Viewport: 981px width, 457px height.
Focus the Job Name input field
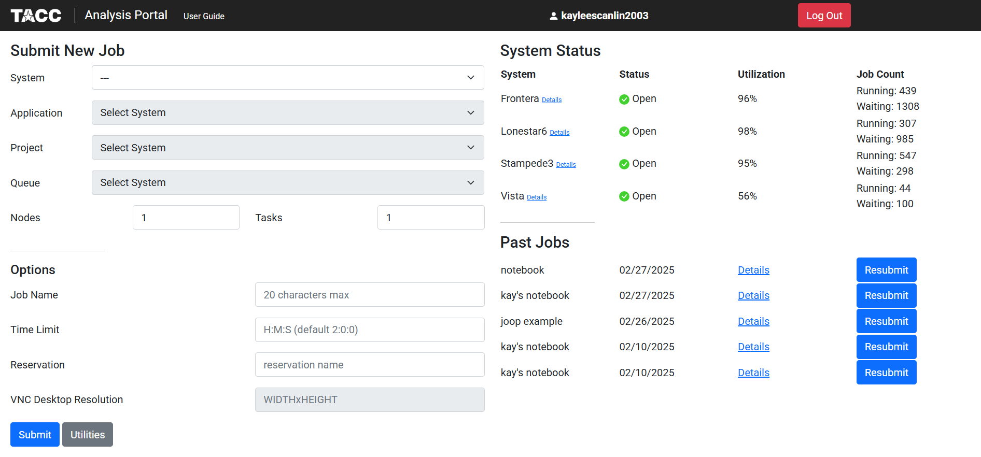(x=370, y=295)
